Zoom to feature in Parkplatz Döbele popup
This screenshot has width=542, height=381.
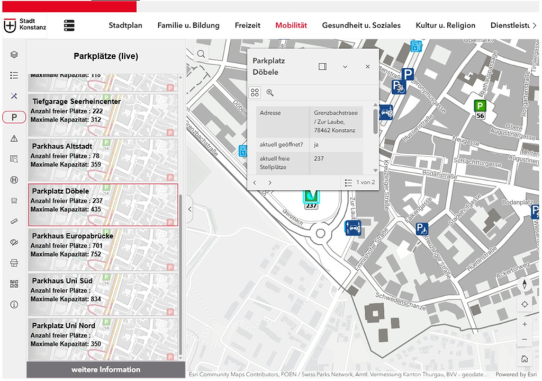point(270,93)
